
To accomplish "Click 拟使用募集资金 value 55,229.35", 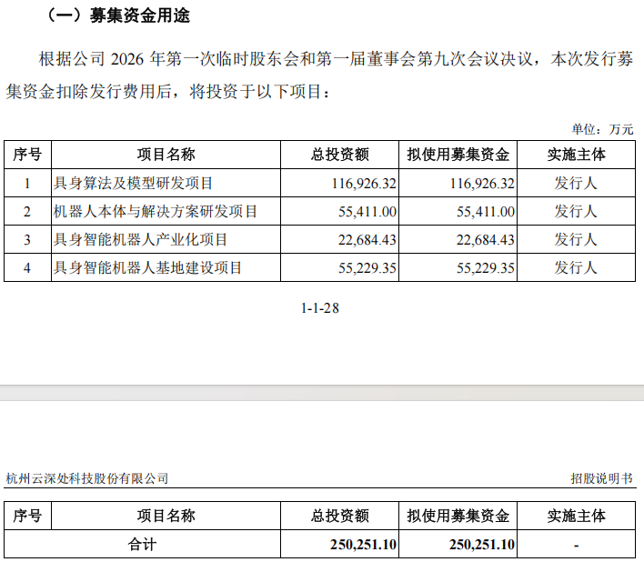I will click(x=486, y=268).
